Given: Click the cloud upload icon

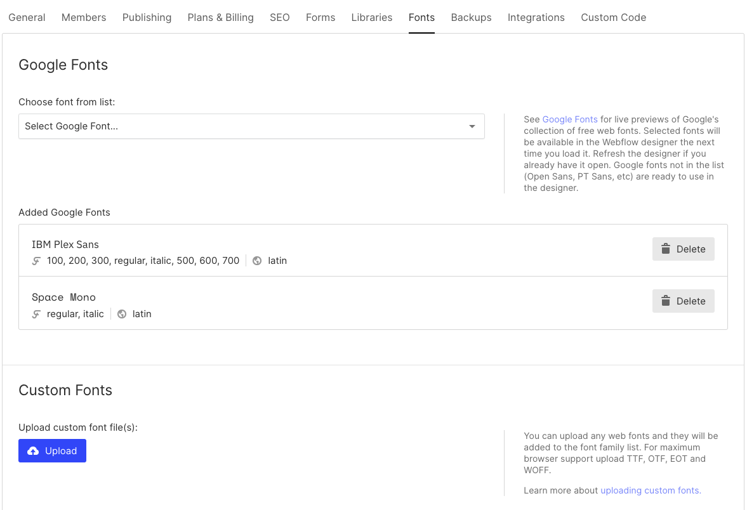Looking at the screenshot, I should pyautogui.click(x=33, y=451).
